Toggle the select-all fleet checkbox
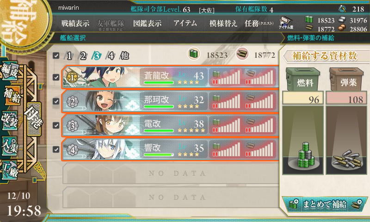Screen dimensions: 370x222 click(x=56, y=55)
